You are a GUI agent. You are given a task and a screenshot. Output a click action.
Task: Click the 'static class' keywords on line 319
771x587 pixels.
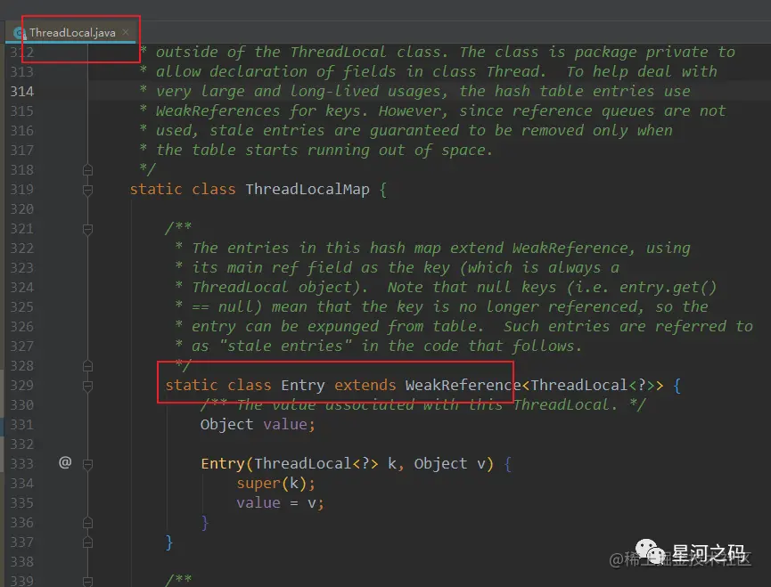[x=183, y=189]
